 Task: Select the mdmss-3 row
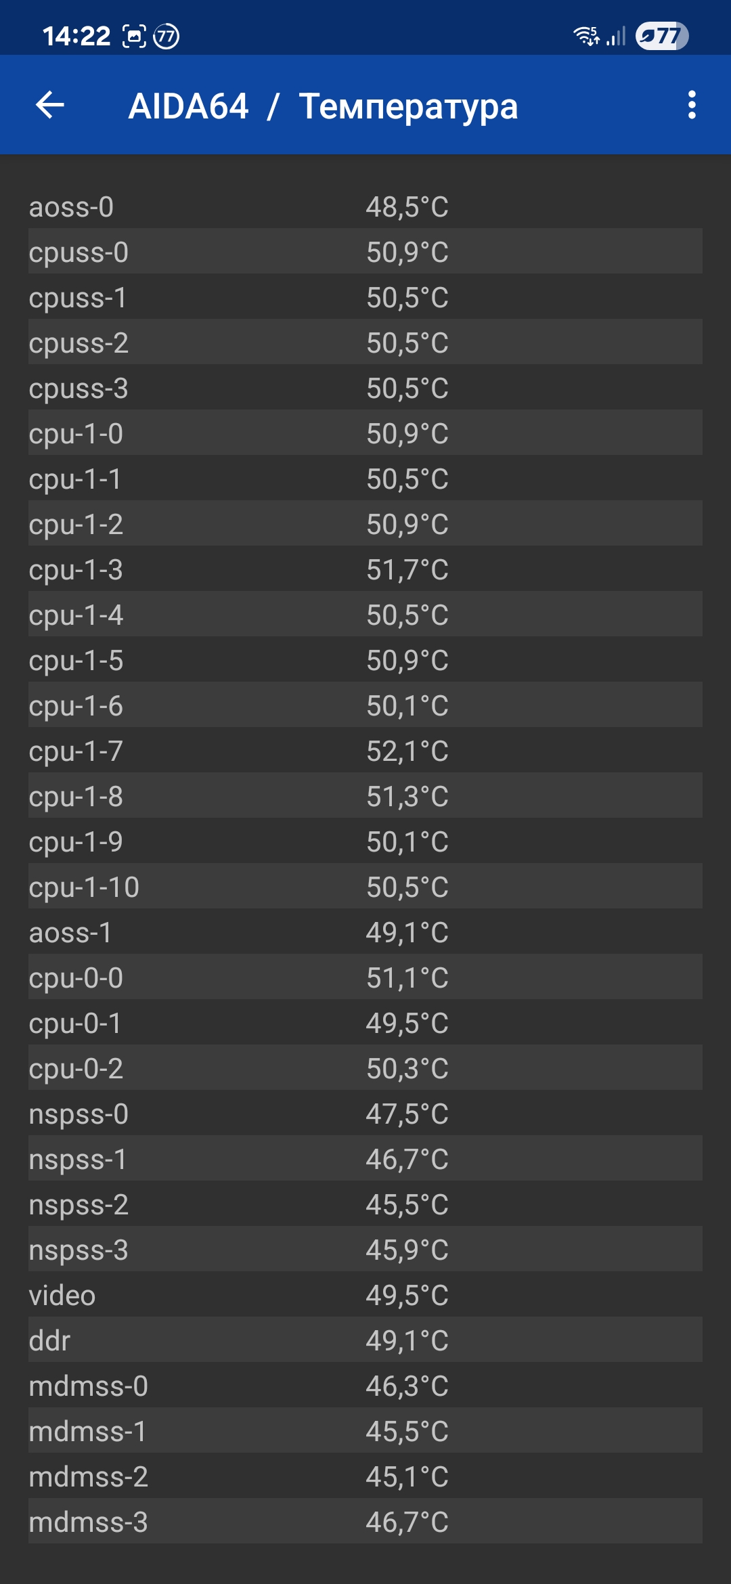(x=365, y=1522)
